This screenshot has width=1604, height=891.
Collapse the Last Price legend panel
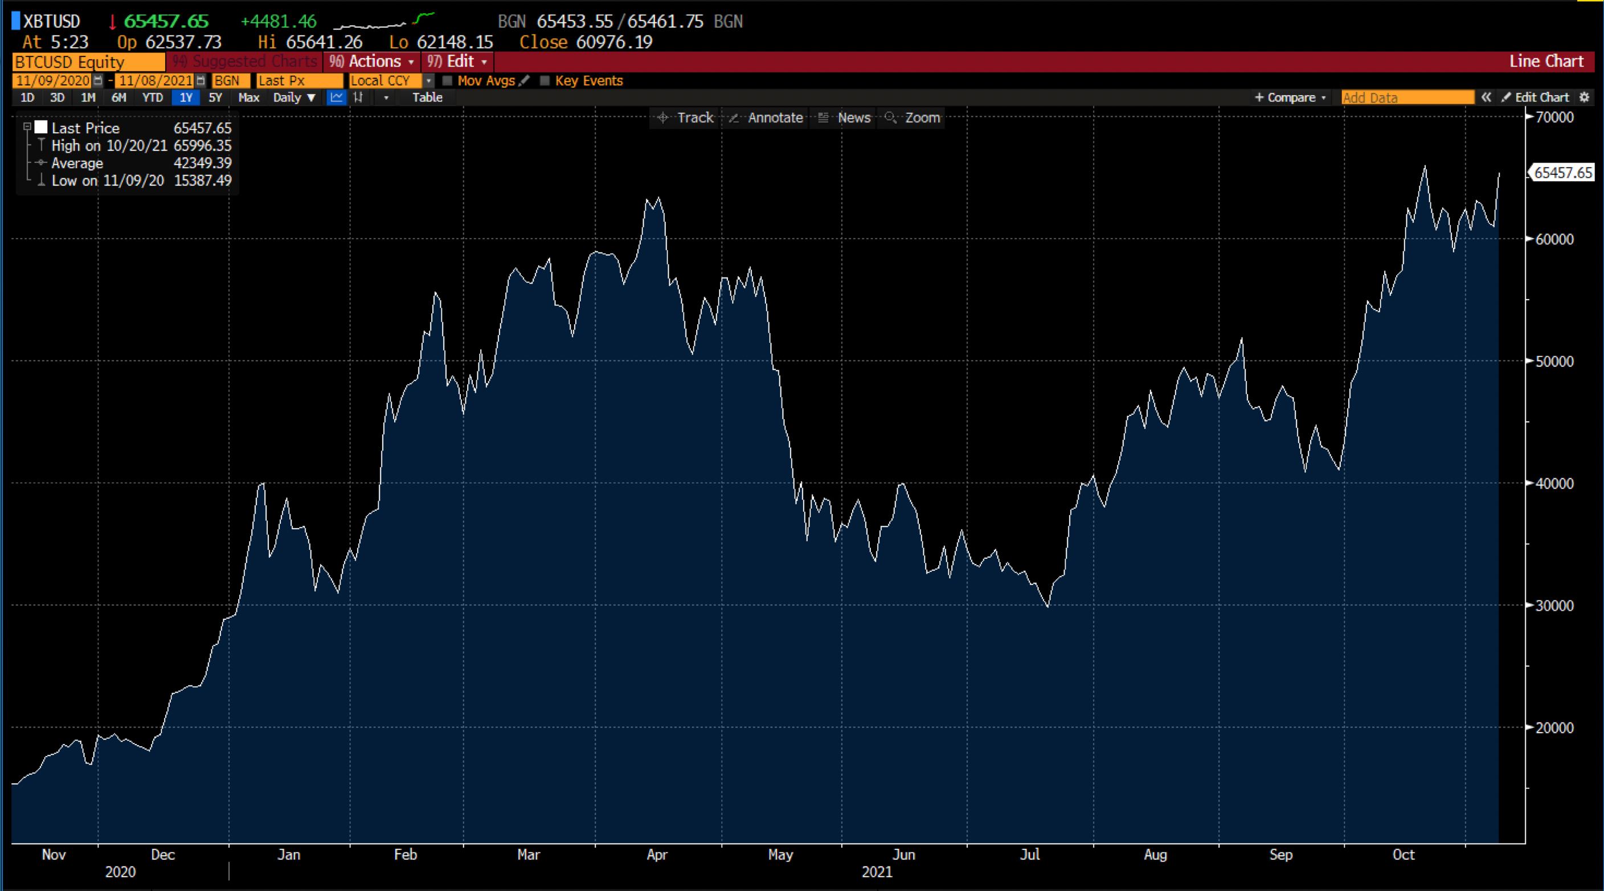26,126
